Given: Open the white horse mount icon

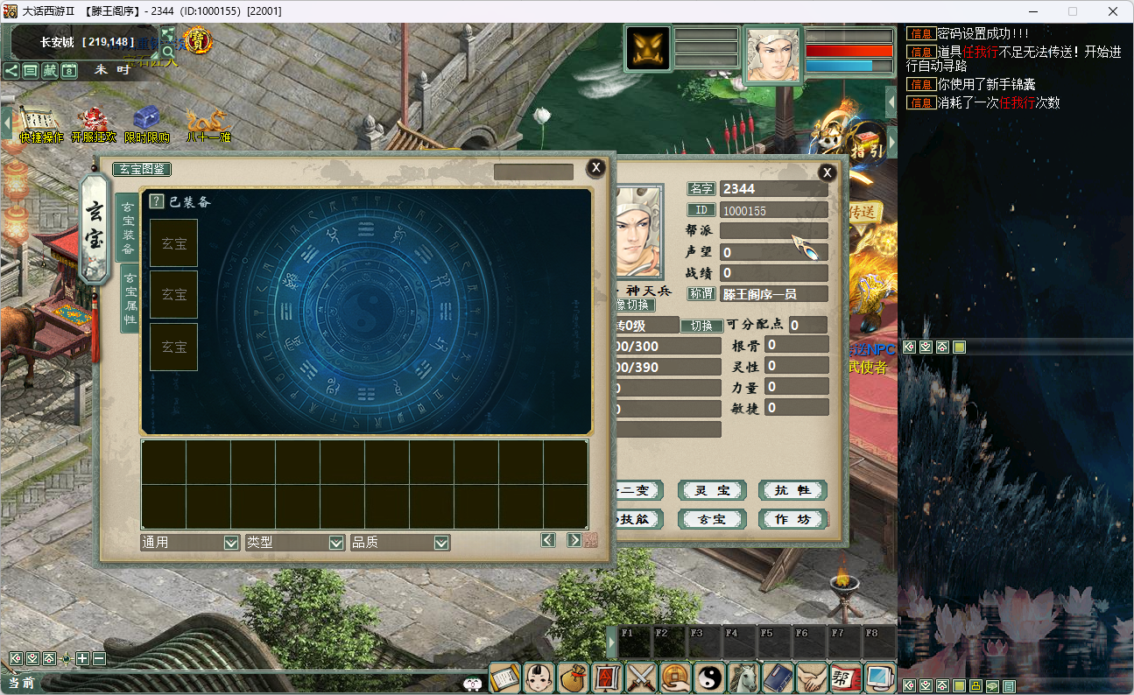Looking at the screenshot, I should point(743,677).
